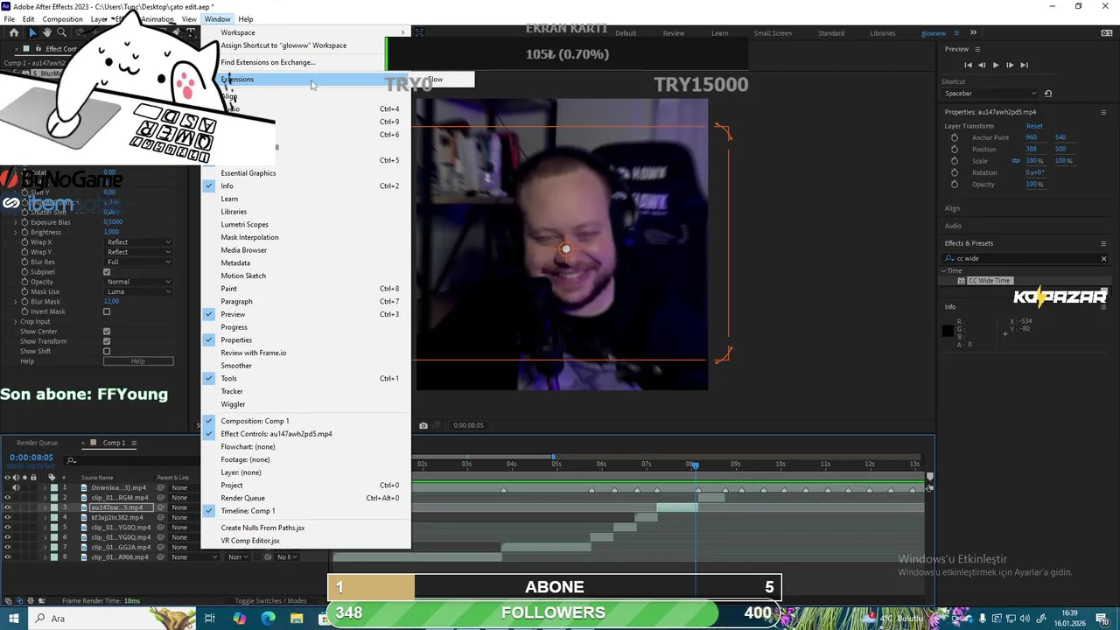1120x630 pixels.
Task: Click the timeline search field
Action: [131, 461]
